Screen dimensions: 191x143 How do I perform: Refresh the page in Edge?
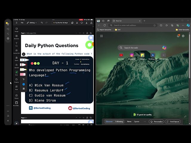click(104, 25)
